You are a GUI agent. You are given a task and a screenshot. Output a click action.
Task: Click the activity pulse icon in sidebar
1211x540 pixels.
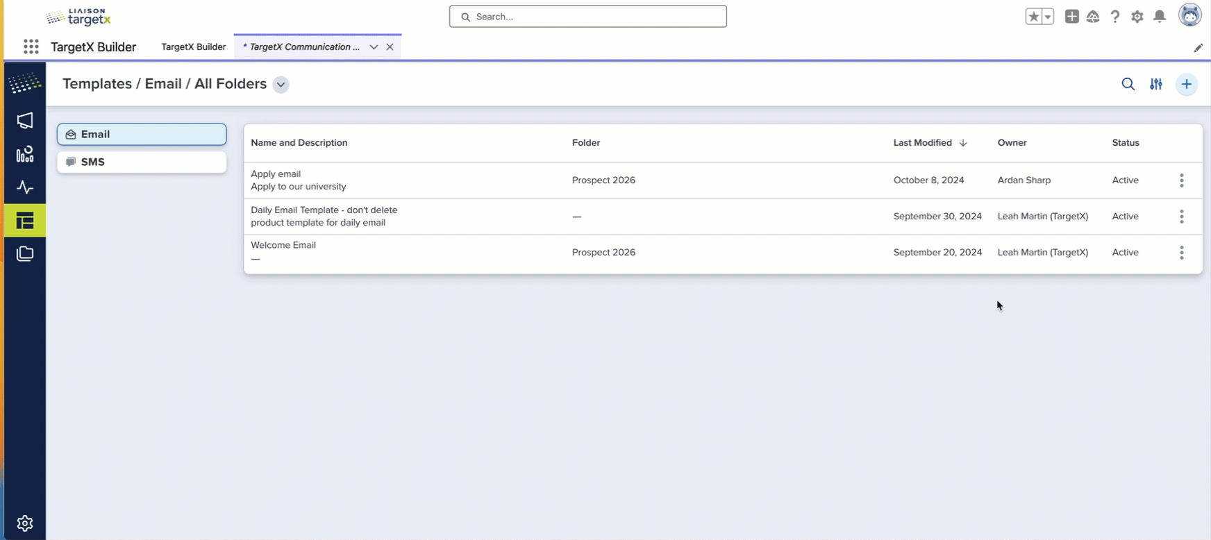coord(25,187)
